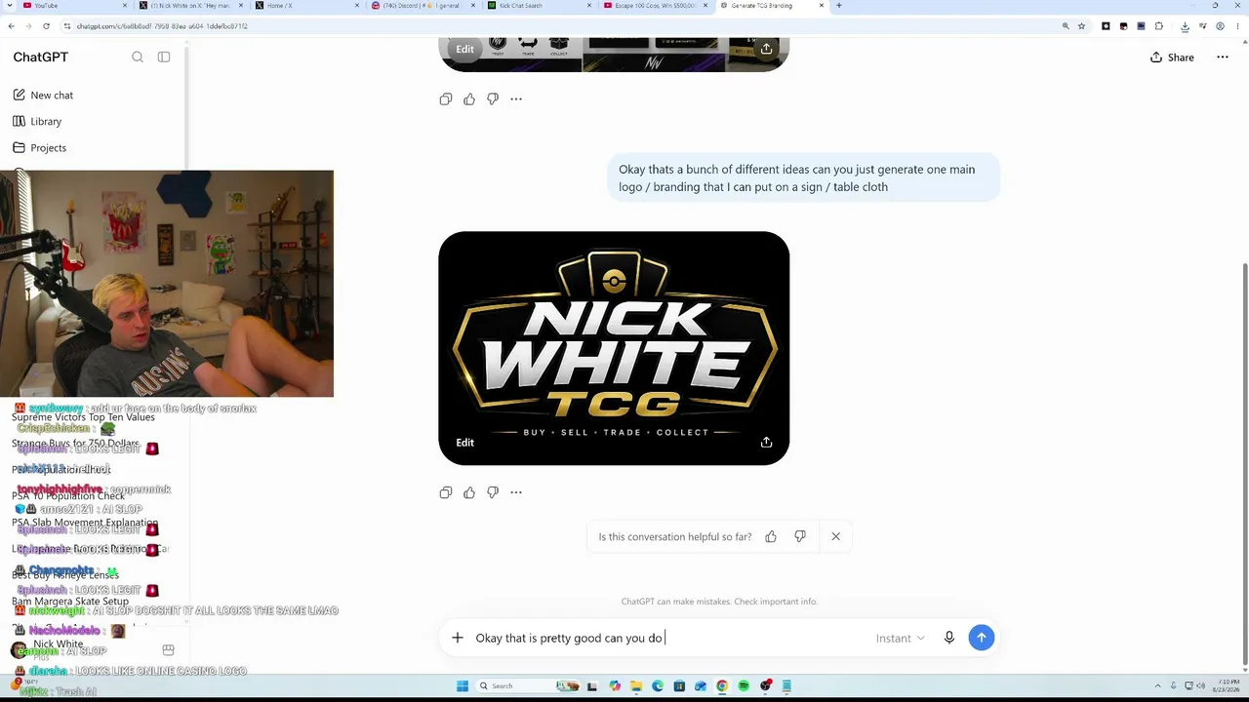Open more actions below the Nick White TCG logo

pyautogui.click(x=516, y=492)
